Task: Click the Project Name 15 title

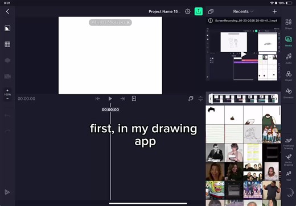Action: tap(163, 11)
